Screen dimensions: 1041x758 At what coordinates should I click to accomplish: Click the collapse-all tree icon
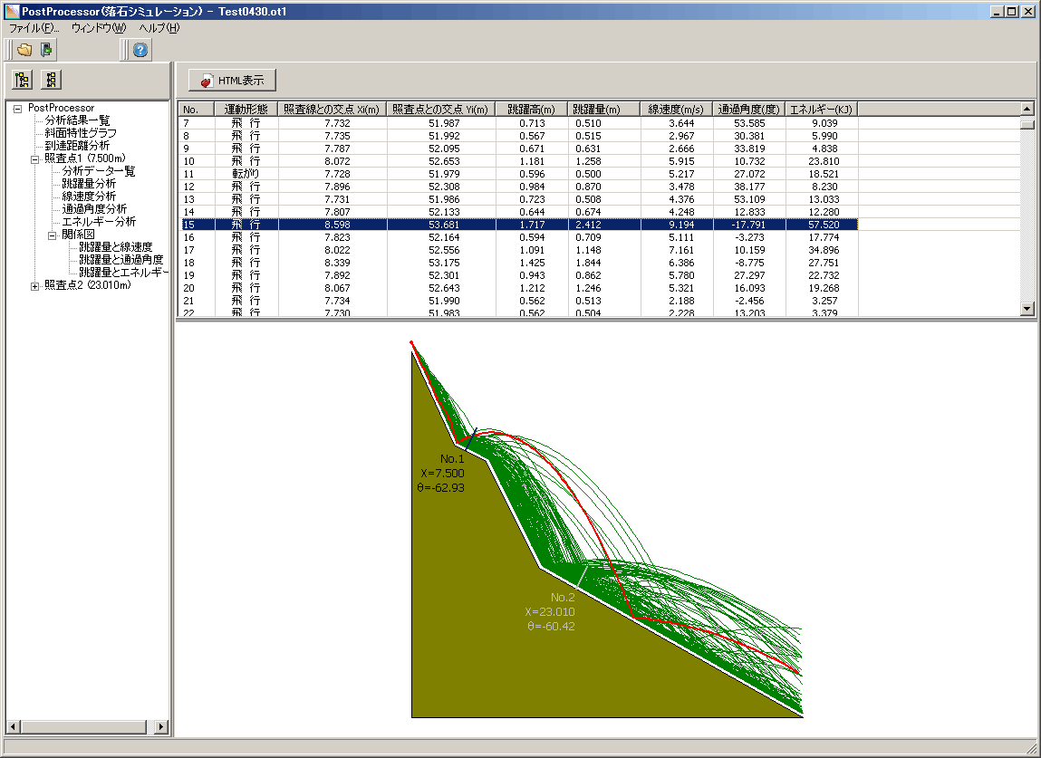coord(51,81)
